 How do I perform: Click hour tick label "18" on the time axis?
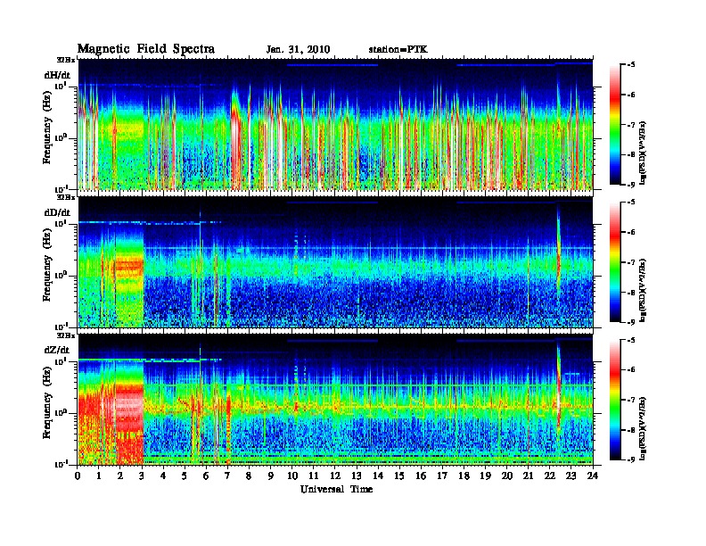click(x=464, y=476)
